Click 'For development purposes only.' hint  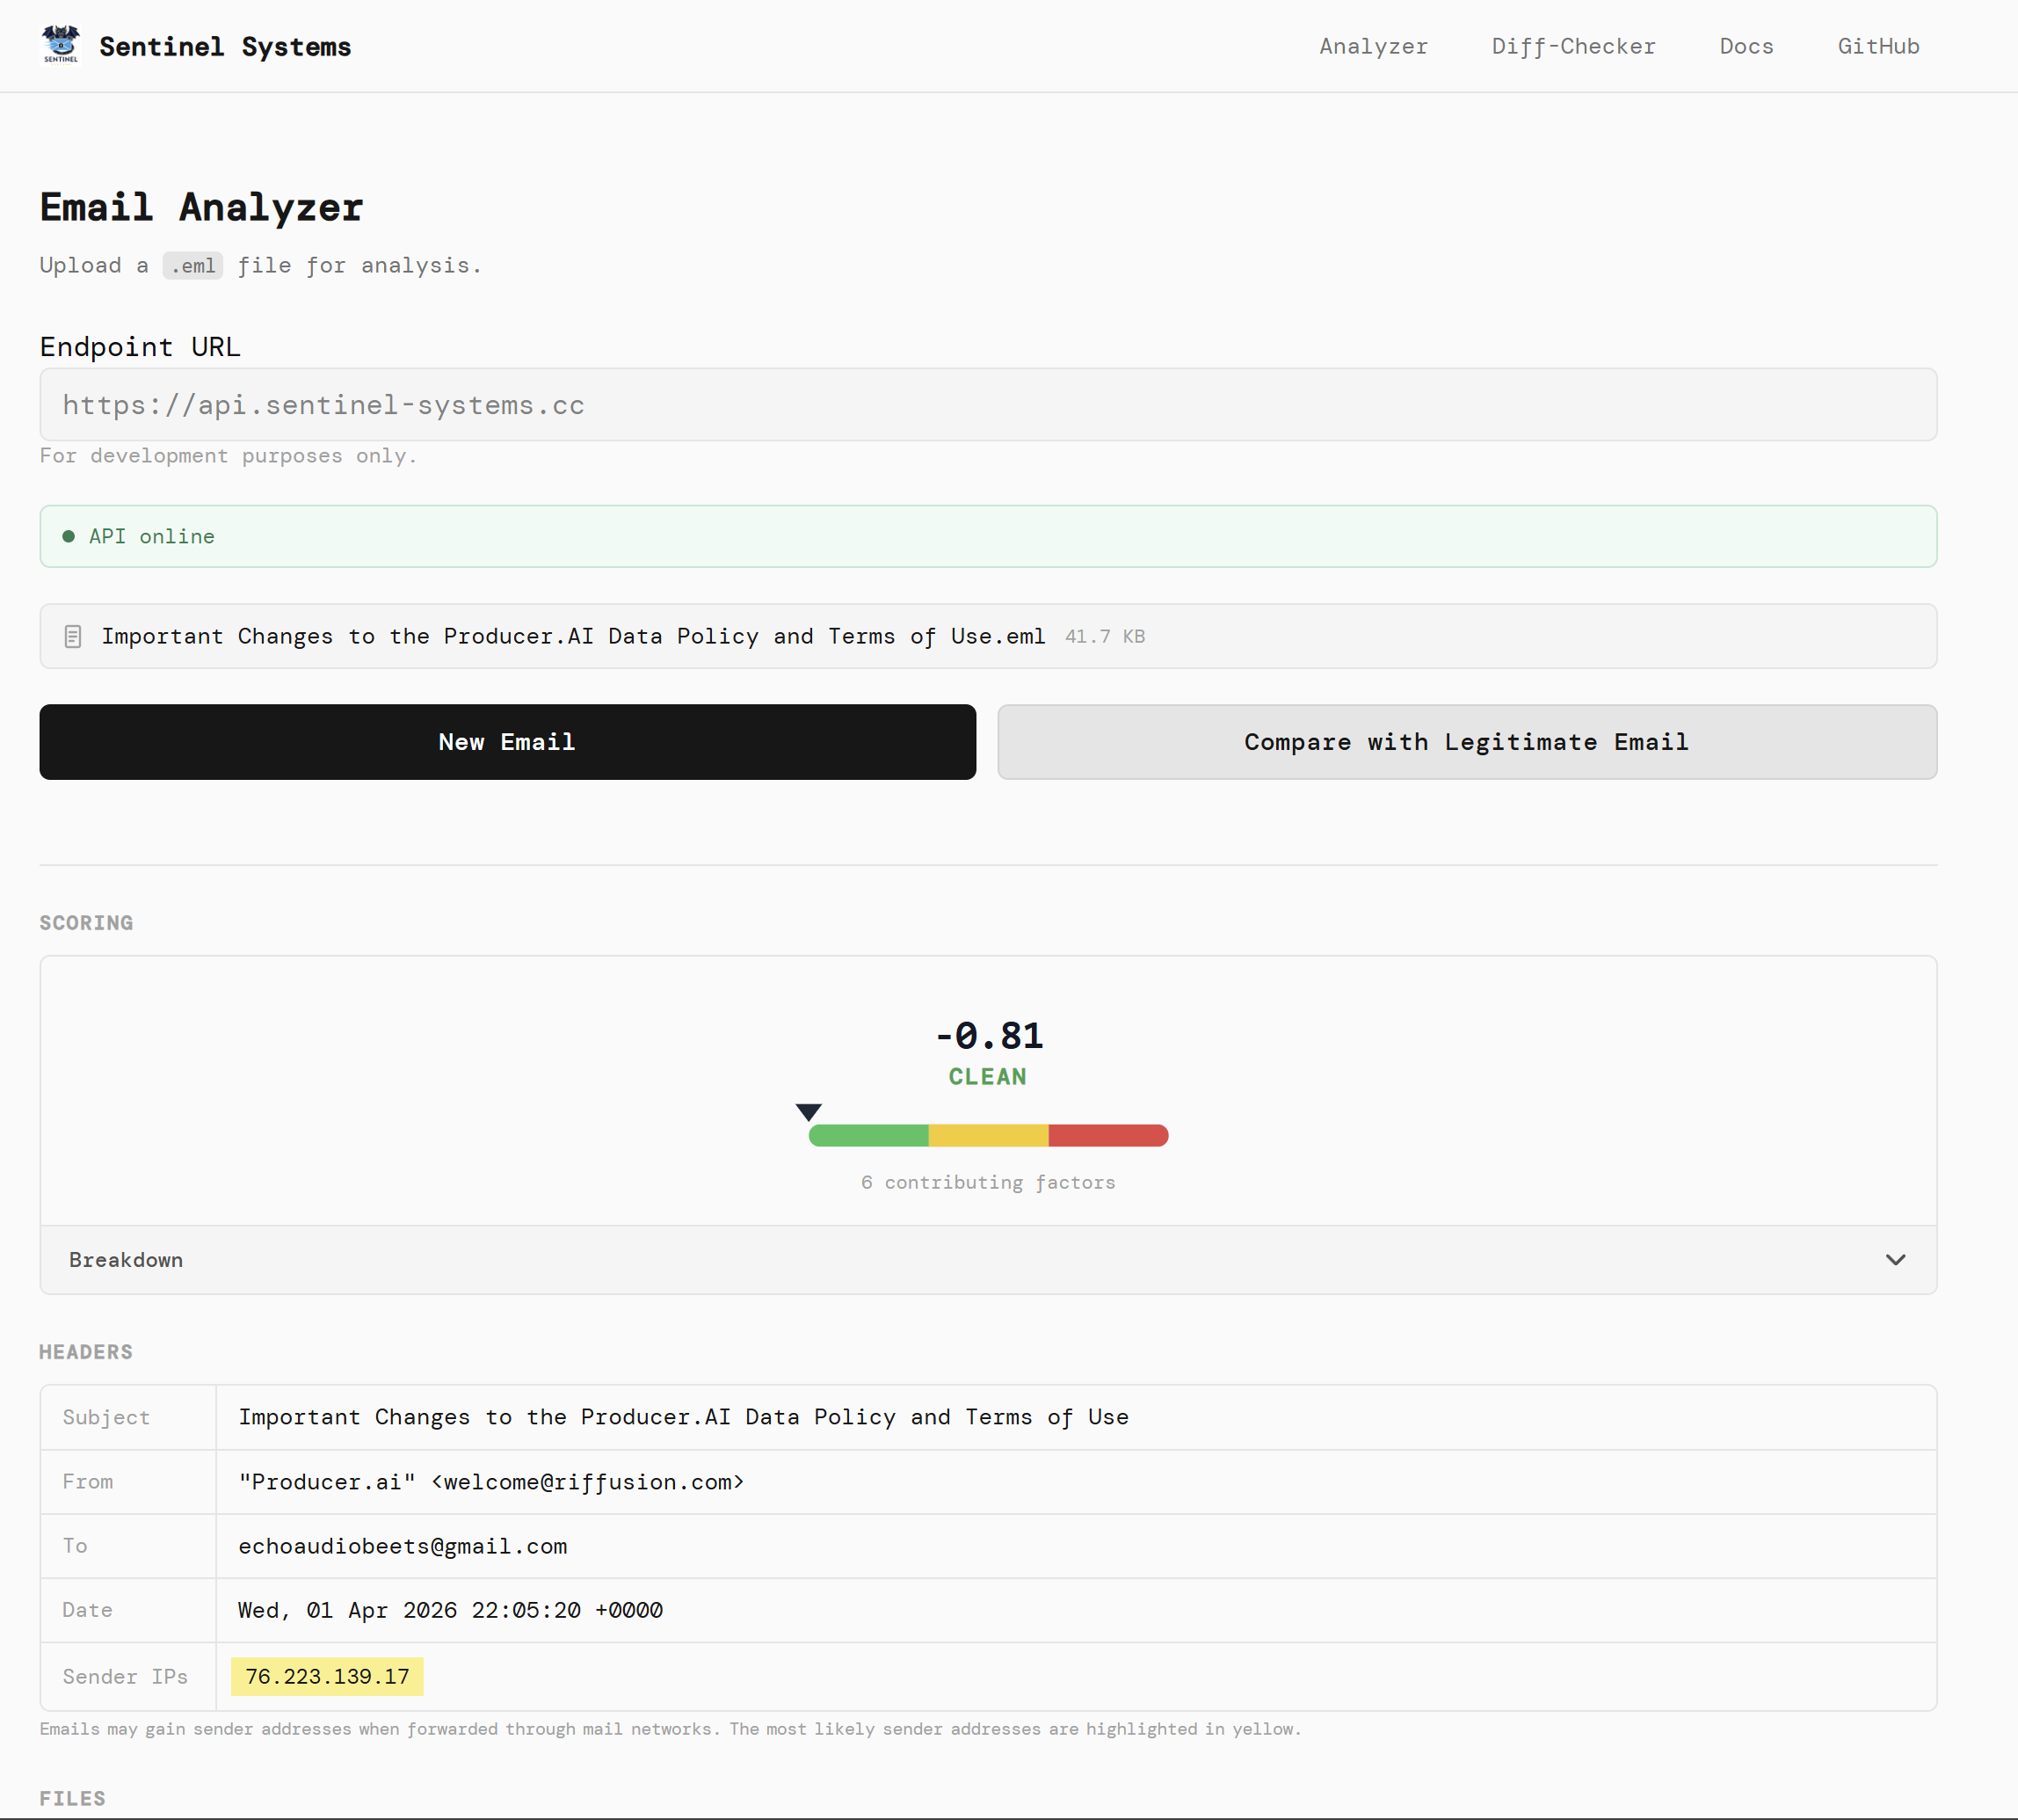tap(228, 456)
